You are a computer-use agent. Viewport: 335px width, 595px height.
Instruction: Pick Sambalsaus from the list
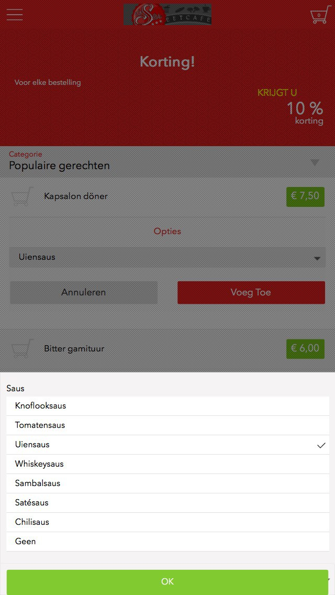[x=167, y=483]
